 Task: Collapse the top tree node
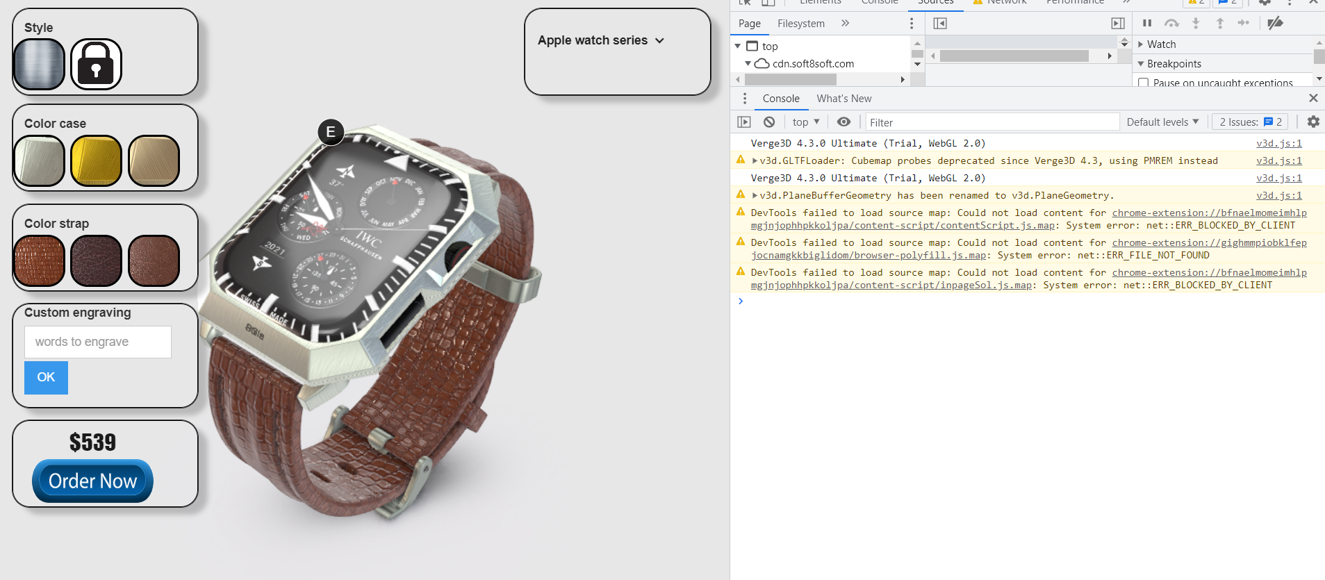(x=738, y=46)
